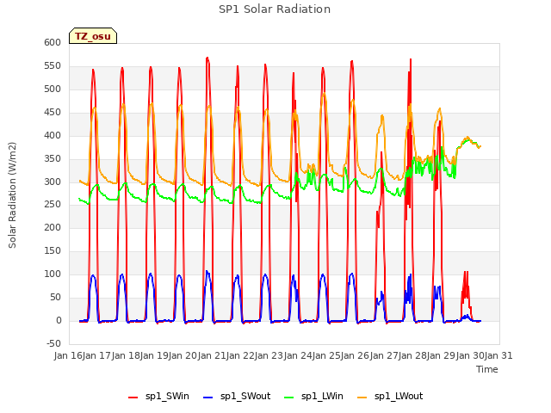Click the Time axis label
Image resolution: width=551 pixels, height=413 pixels.
pyautogui.click(x=487, y=369)
